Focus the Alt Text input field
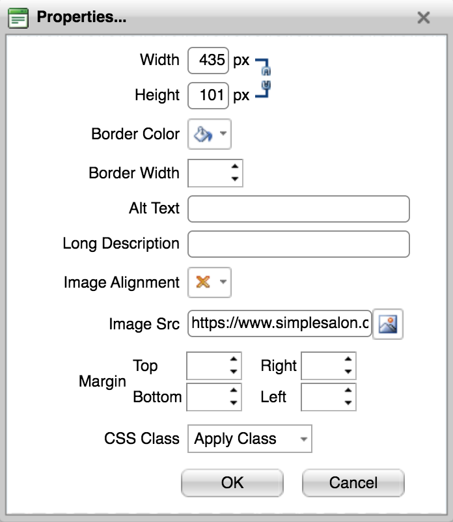Image resolution: width=453 pixels, height=522 pixels. pyautogui.click(x=299, y=209)
